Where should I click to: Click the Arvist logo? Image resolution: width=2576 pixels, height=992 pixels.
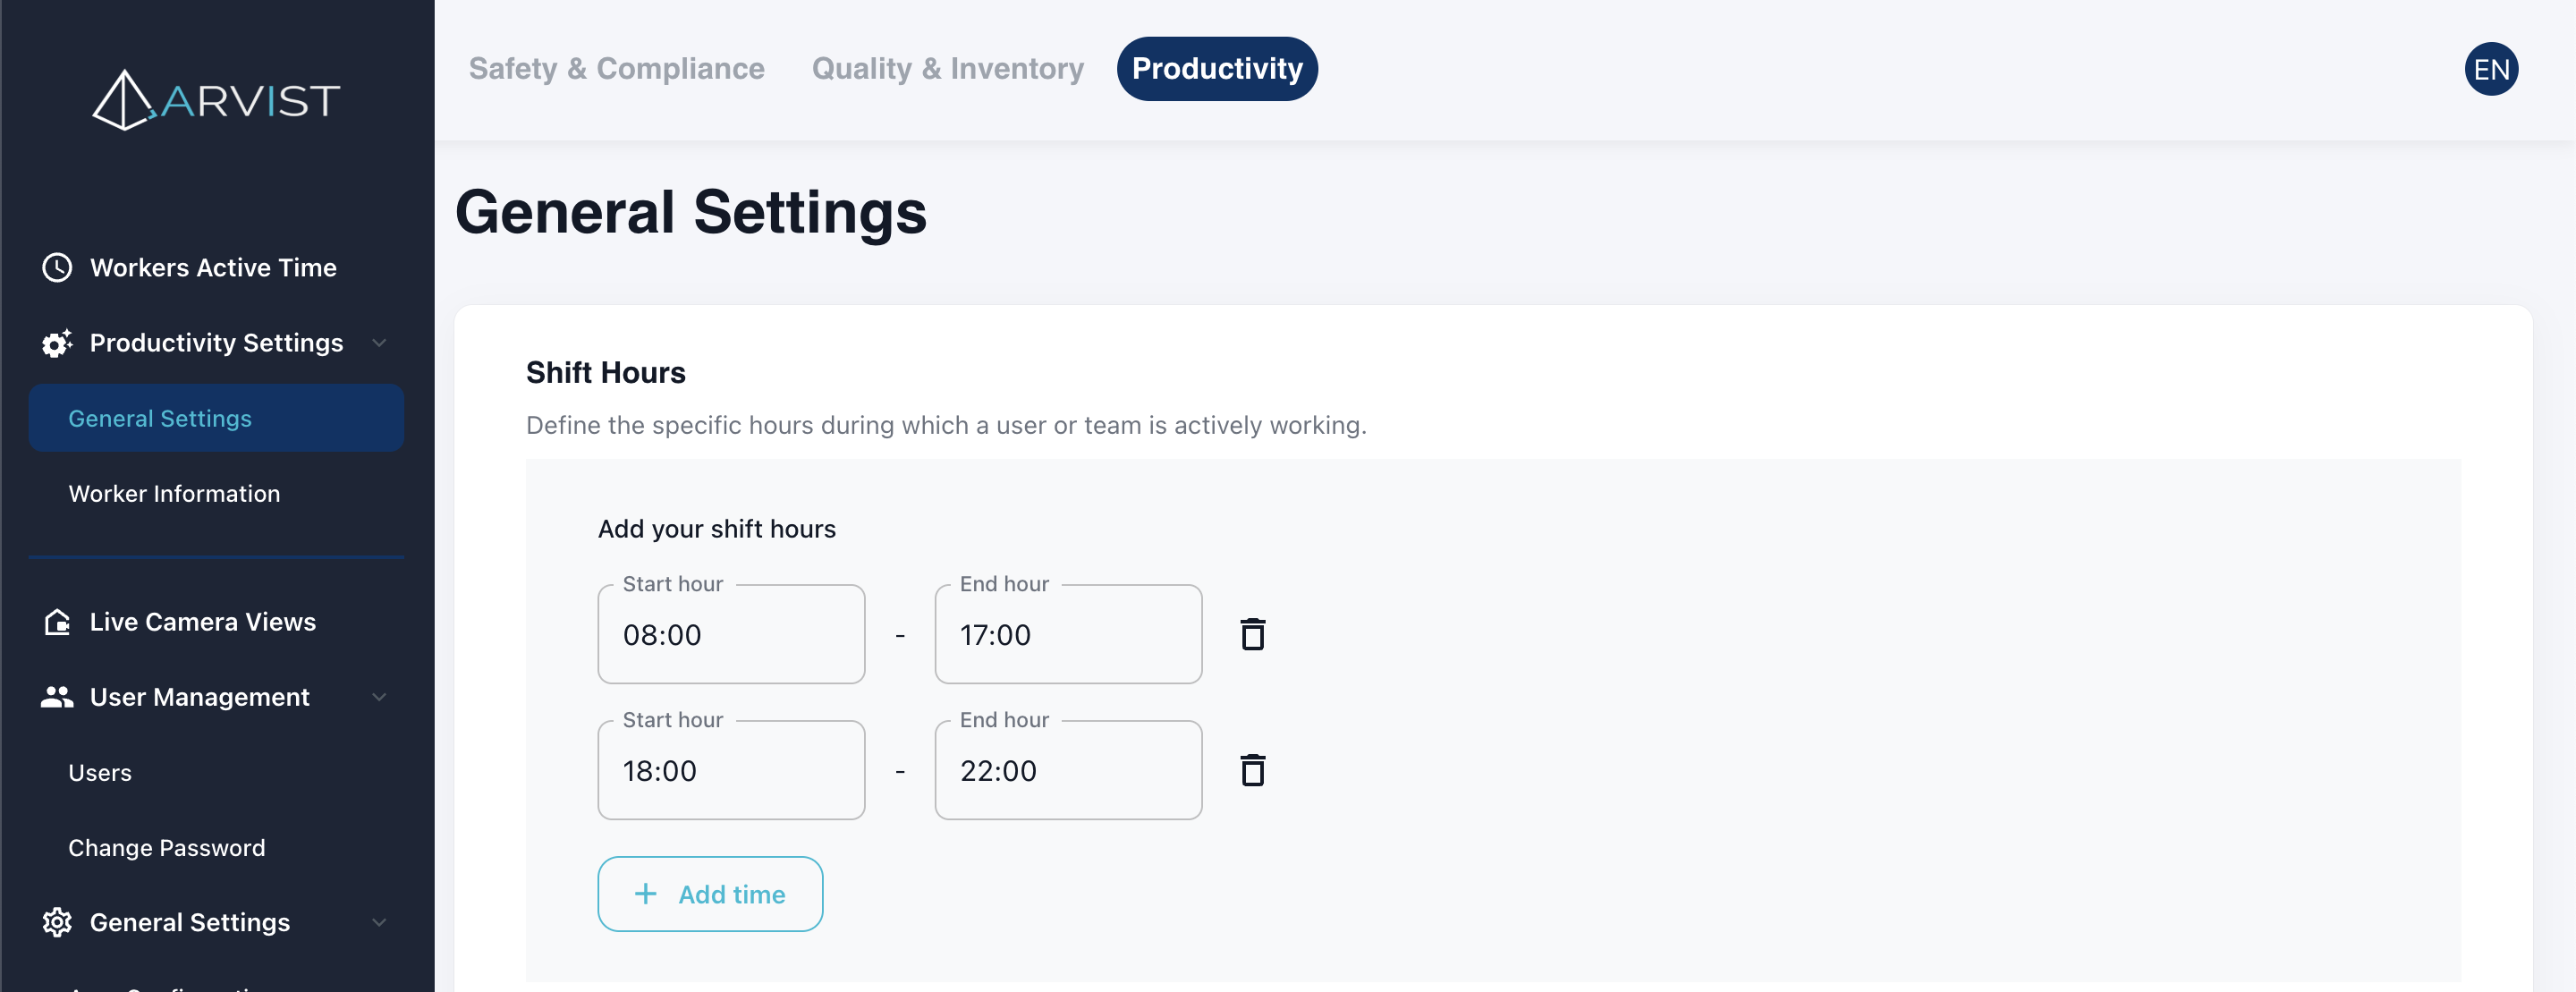(x=216, y=100)
